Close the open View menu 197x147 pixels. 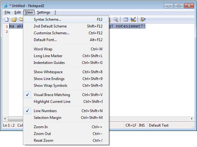tap(29, 12)
